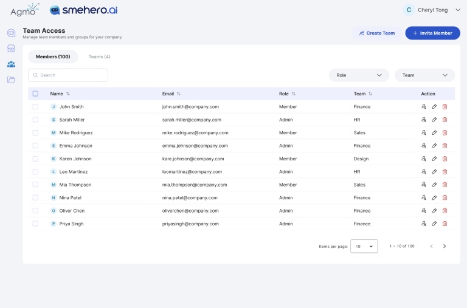Switch to the Teams (4) tab
Viewport: 467px width, 308px height.
tap(100, 56)
